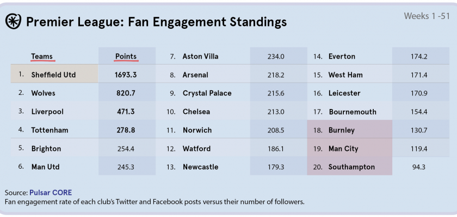Click the Weeks 1-51 label
Screen dimensions: 457x217
pos(427,16)
